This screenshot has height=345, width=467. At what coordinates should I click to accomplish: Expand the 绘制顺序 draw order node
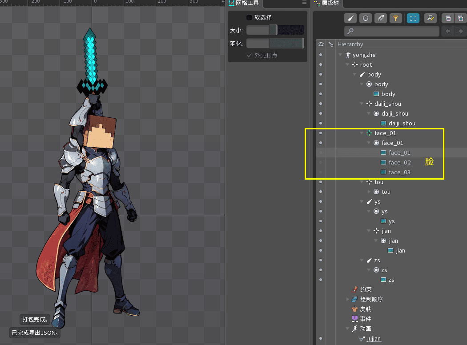(348, 299)
